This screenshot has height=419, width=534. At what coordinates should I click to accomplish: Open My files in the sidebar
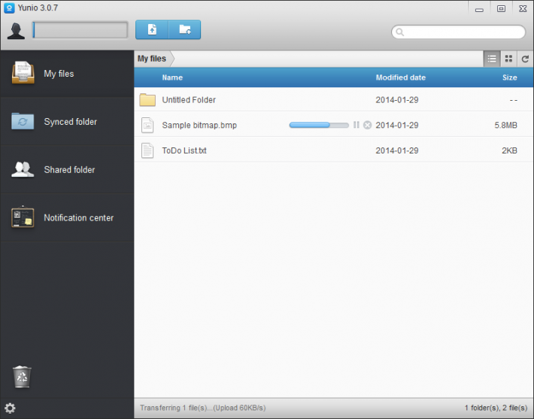(x=67, y=74)
